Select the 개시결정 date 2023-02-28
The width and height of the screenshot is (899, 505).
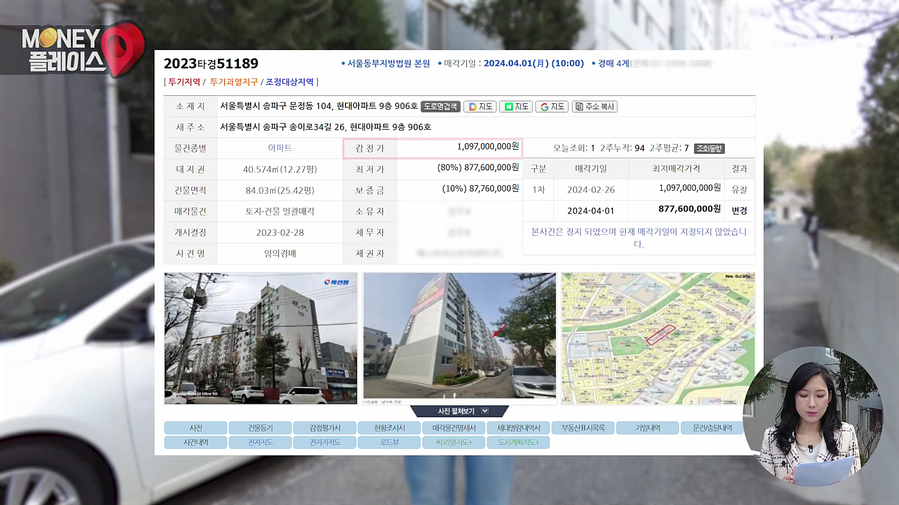[x=280, y=232]
